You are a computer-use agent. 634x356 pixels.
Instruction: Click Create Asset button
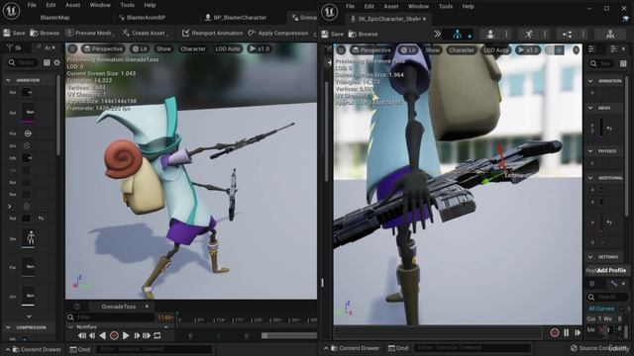[x=146, y=33]
